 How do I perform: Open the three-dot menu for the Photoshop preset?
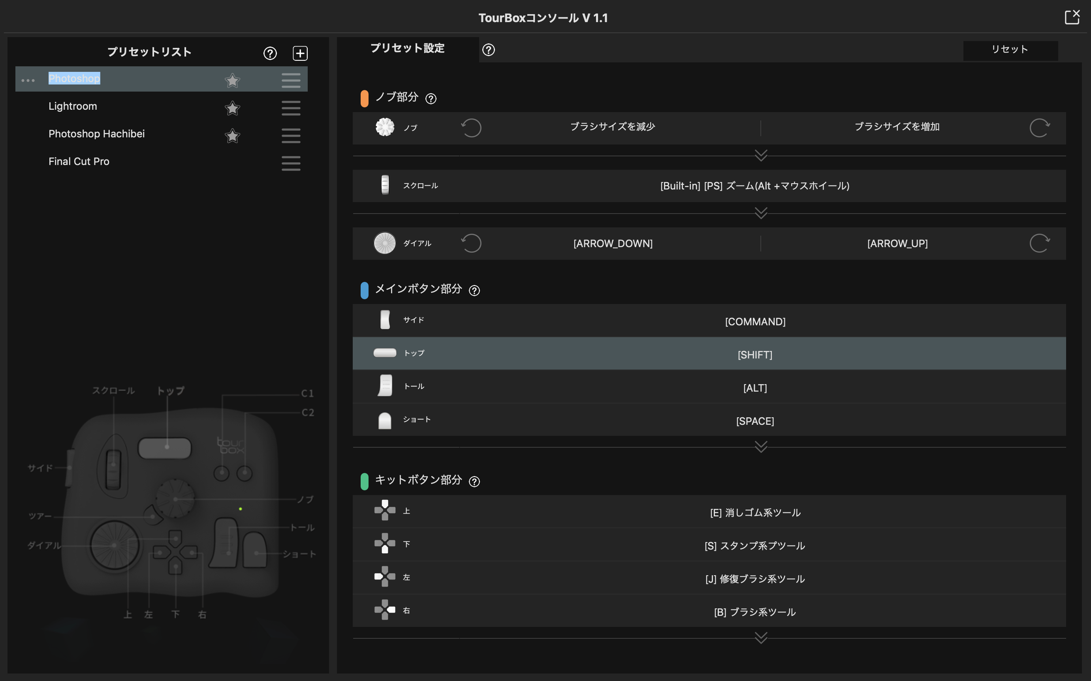(x=28, y=80)
